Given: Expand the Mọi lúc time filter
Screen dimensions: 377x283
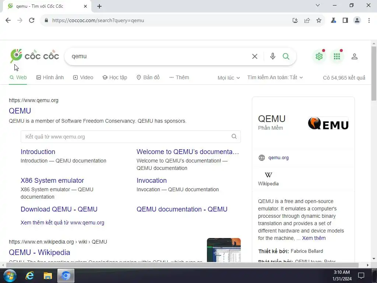Looking at the screenshot, I should (x=229, y=78).
